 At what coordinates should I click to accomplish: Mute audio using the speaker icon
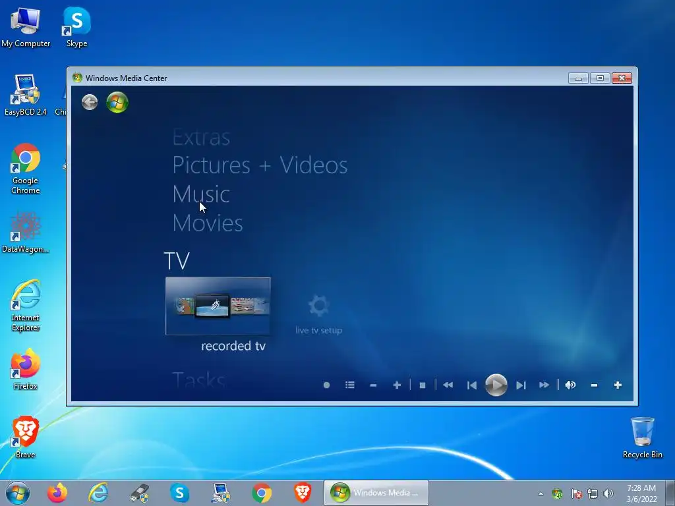coord(570,385)
